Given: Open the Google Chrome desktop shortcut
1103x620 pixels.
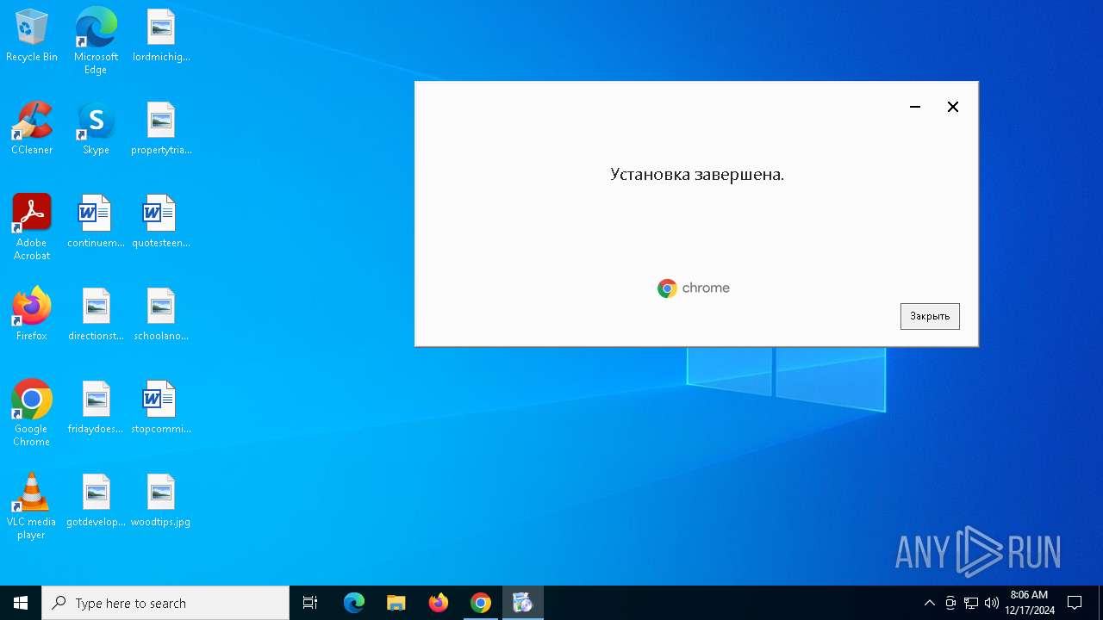Looking at the screenshot, I should pyautogui.click(x=32, y=413).
